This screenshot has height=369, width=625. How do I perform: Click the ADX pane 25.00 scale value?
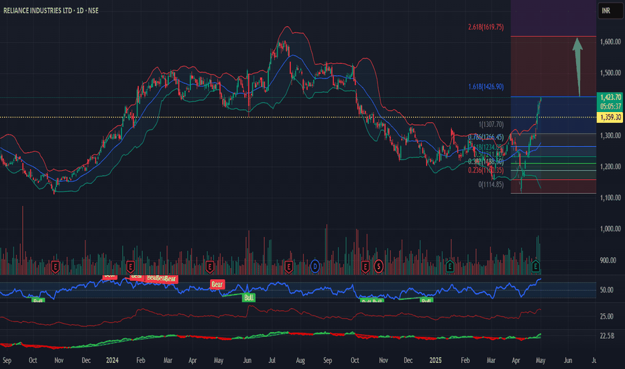click(x=606, y=317)
